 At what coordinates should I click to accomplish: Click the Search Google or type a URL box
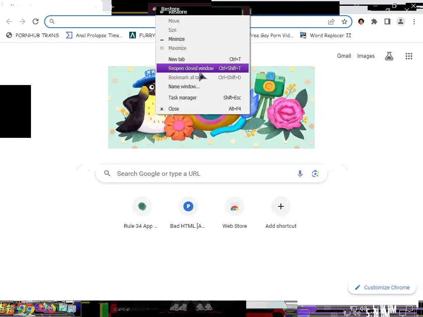pyautogui.click(x=211, y=174)
